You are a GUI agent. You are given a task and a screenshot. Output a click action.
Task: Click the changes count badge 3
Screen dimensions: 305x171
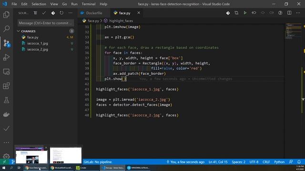(x=71, y=31)
